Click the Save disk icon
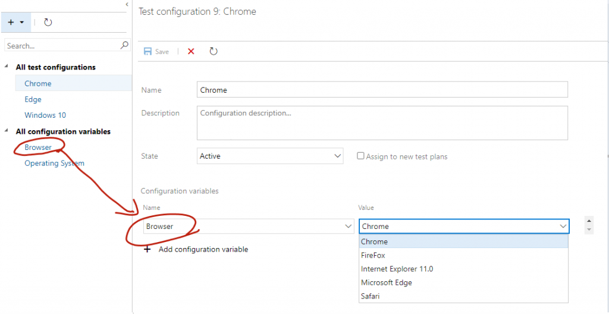Screen dimensions: 609x314 (x=147, y=52)
